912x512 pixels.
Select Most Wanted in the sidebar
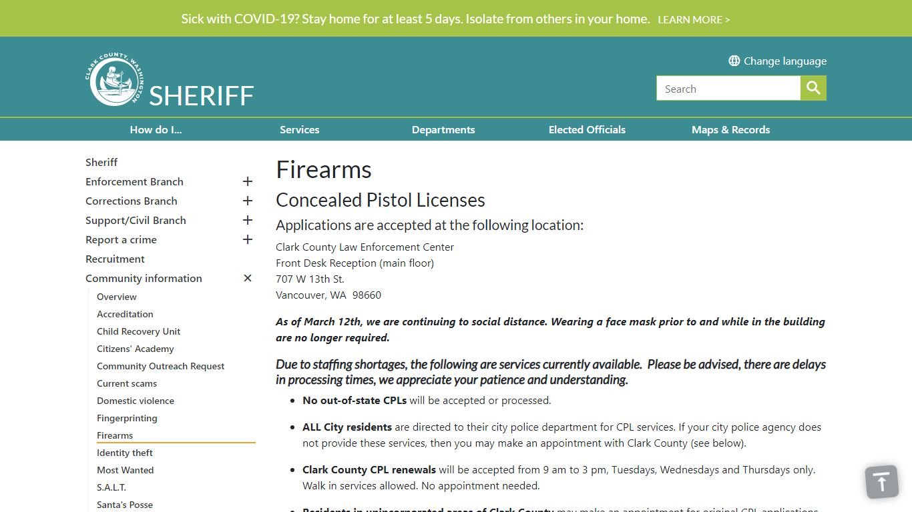pos(126,470)
